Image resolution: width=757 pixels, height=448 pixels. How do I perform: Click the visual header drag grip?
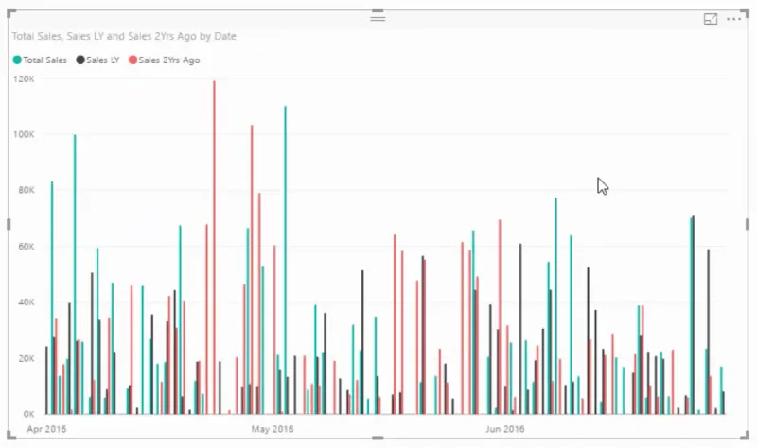378,18
